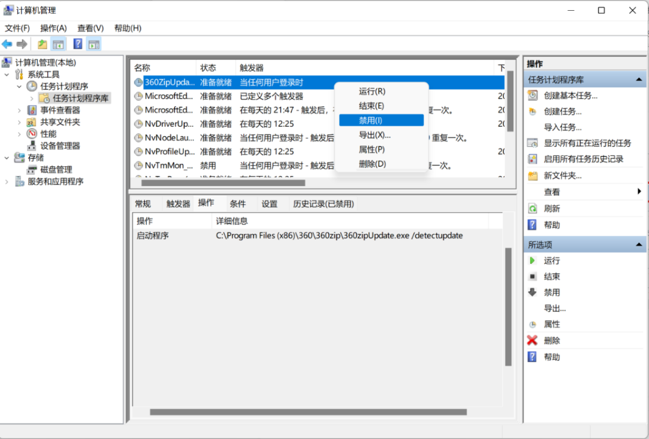The width and height of the screenshot is (649, 439).
Task: Expand the 服务和应用程序 tree node
Action: click(x=7, y=181)
